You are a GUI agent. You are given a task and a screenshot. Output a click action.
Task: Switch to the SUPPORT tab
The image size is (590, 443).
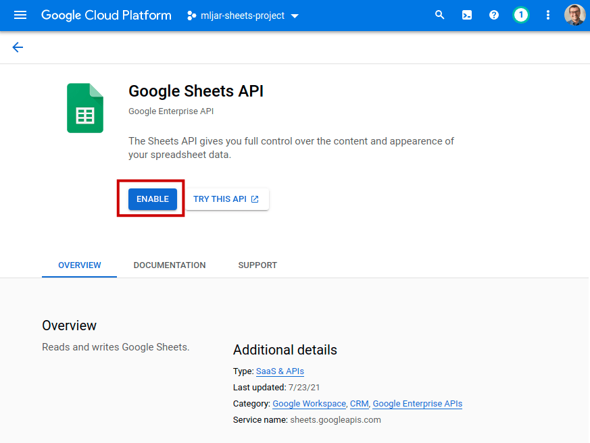[257, 265]
